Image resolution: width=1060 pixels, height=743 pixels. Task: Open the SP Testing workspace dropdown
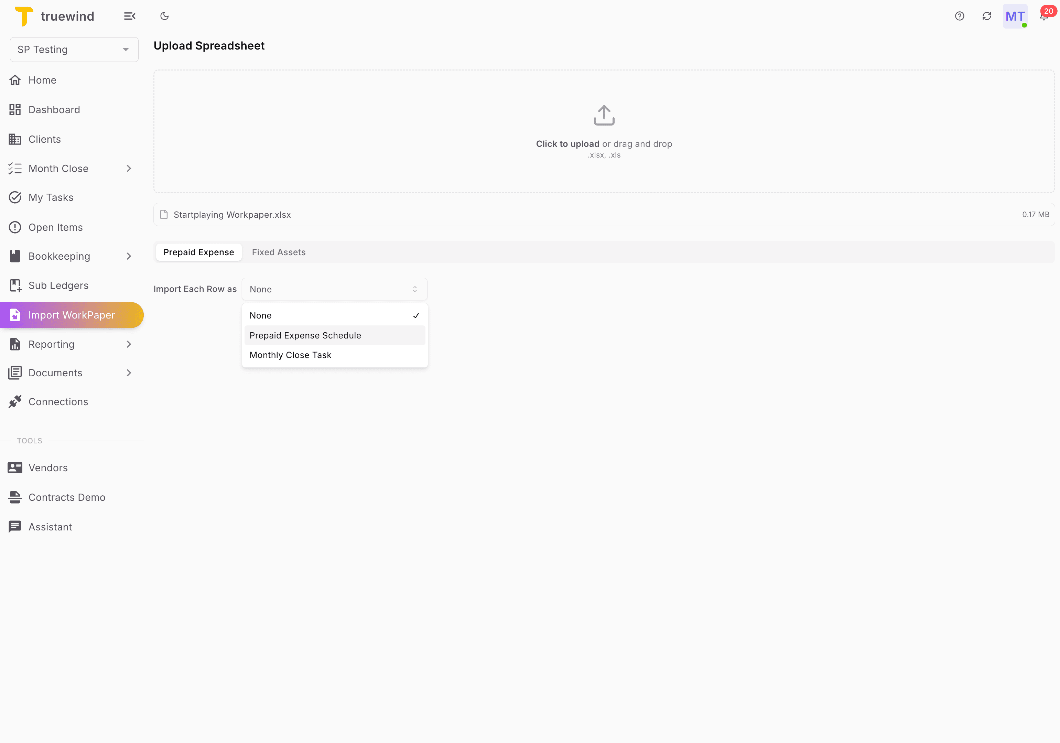tap(74, 50)
